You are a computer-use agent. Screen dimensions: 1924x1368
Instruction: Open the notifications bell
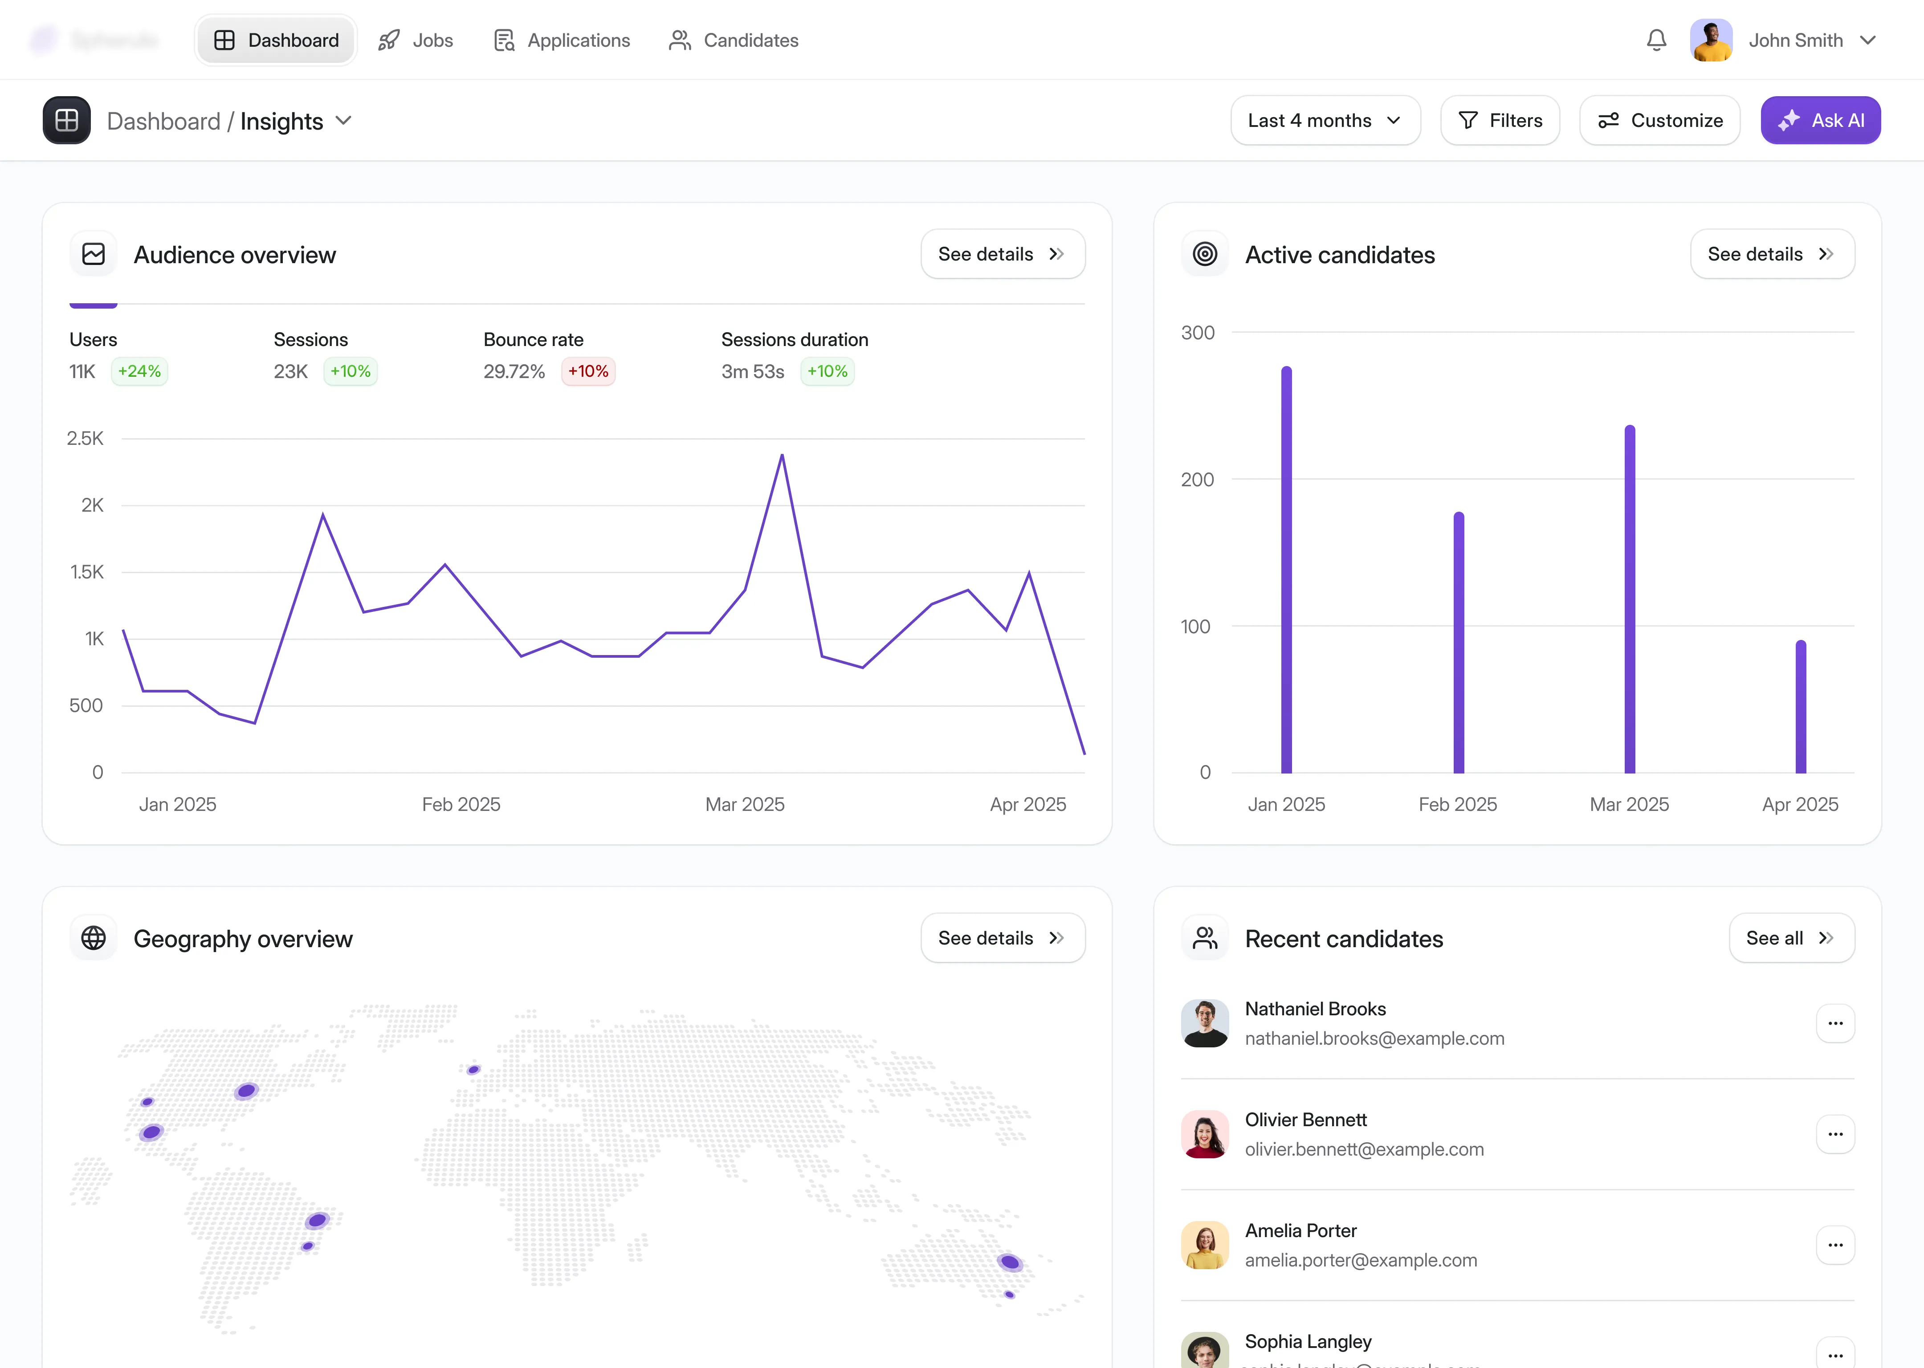tap(1656, 40)
